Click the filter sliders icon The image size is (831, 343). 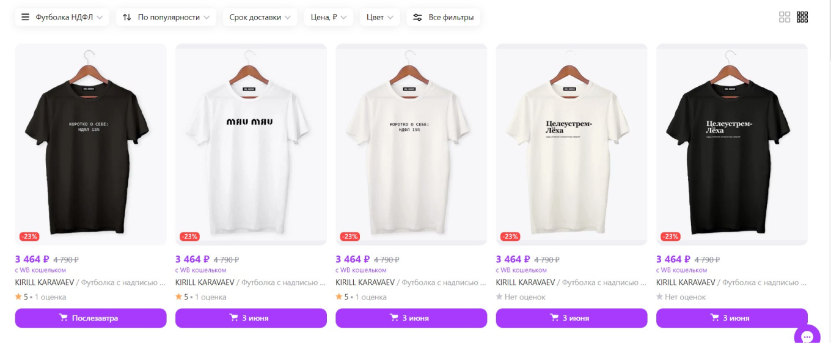(x=418, y=17)
